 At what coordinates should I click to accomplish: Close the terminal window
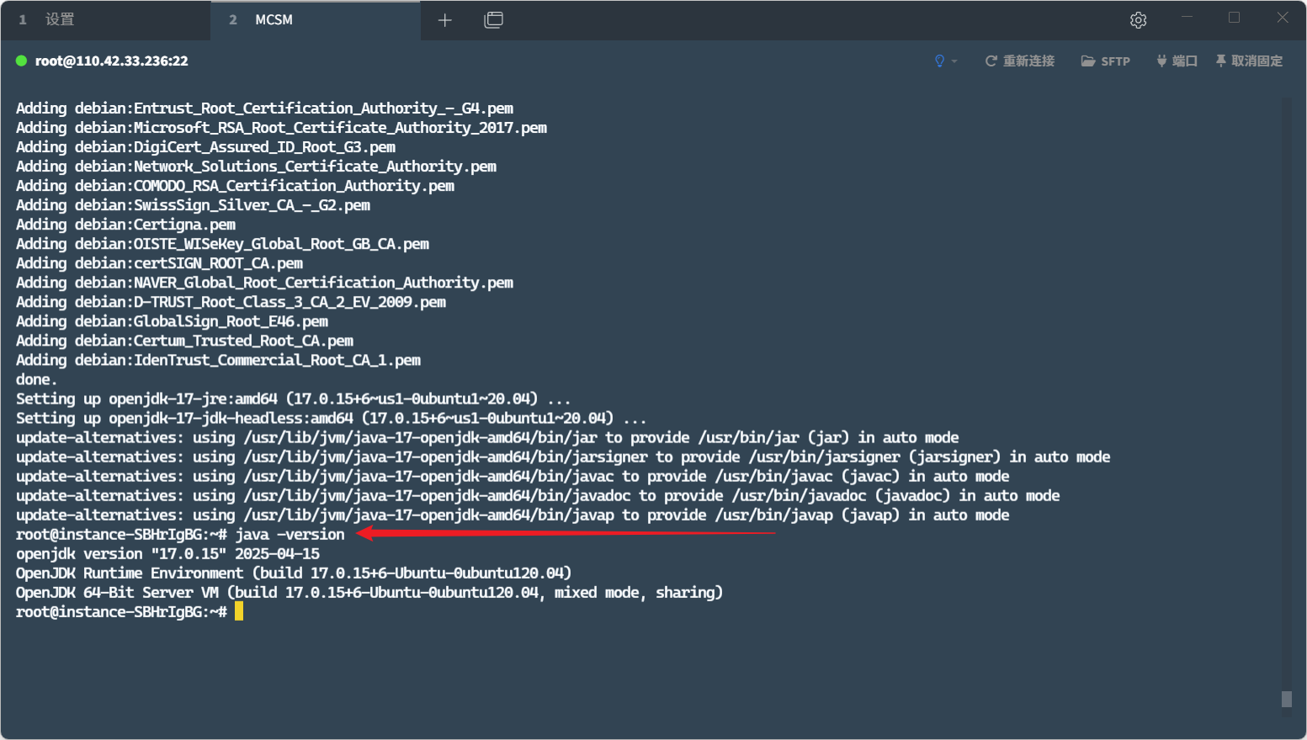[1282, 18]
